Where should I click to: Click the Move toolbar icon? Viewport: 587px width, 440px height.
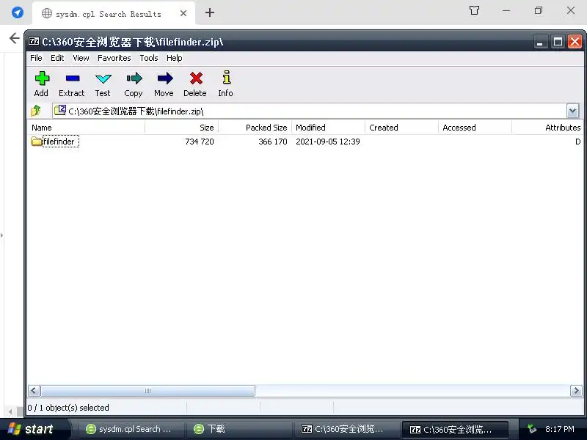point(164,78)
